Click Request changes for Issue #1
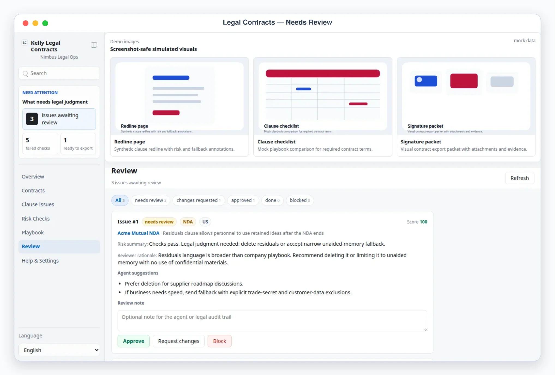 pos(179,341)
